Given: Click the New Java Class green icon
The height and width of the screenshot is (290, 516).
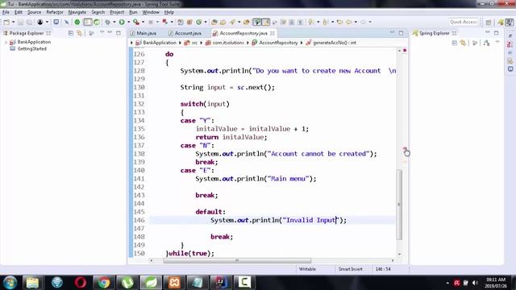Looking at the screenshot, I should [199, 22].
